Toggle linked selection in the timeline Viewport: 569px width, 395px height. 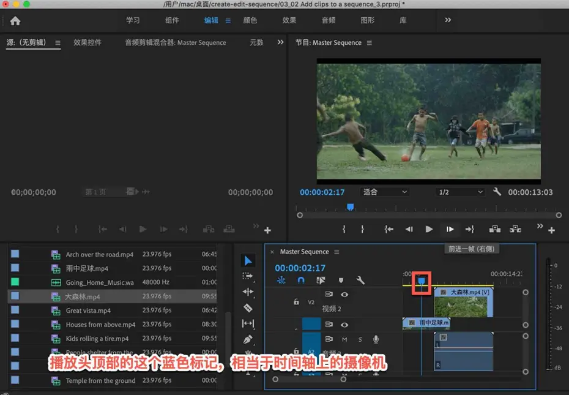click(321, 280)
